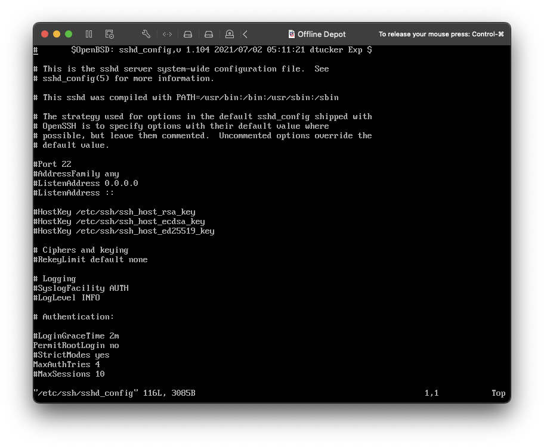Enter full screen using green button

(x=69, y=34)
